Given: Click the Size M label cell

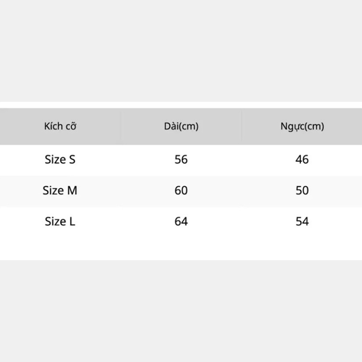Looking at the screenshot, I should [60, 191].
